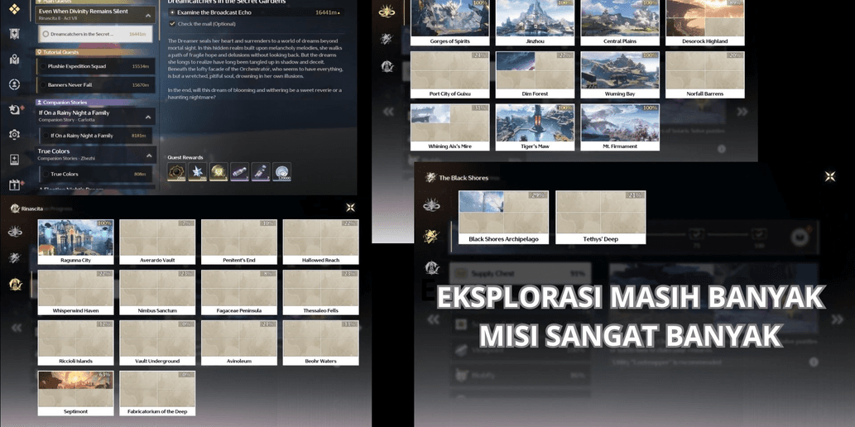
Task: Select the black hole quest reward icon
Action: (176, 172)
